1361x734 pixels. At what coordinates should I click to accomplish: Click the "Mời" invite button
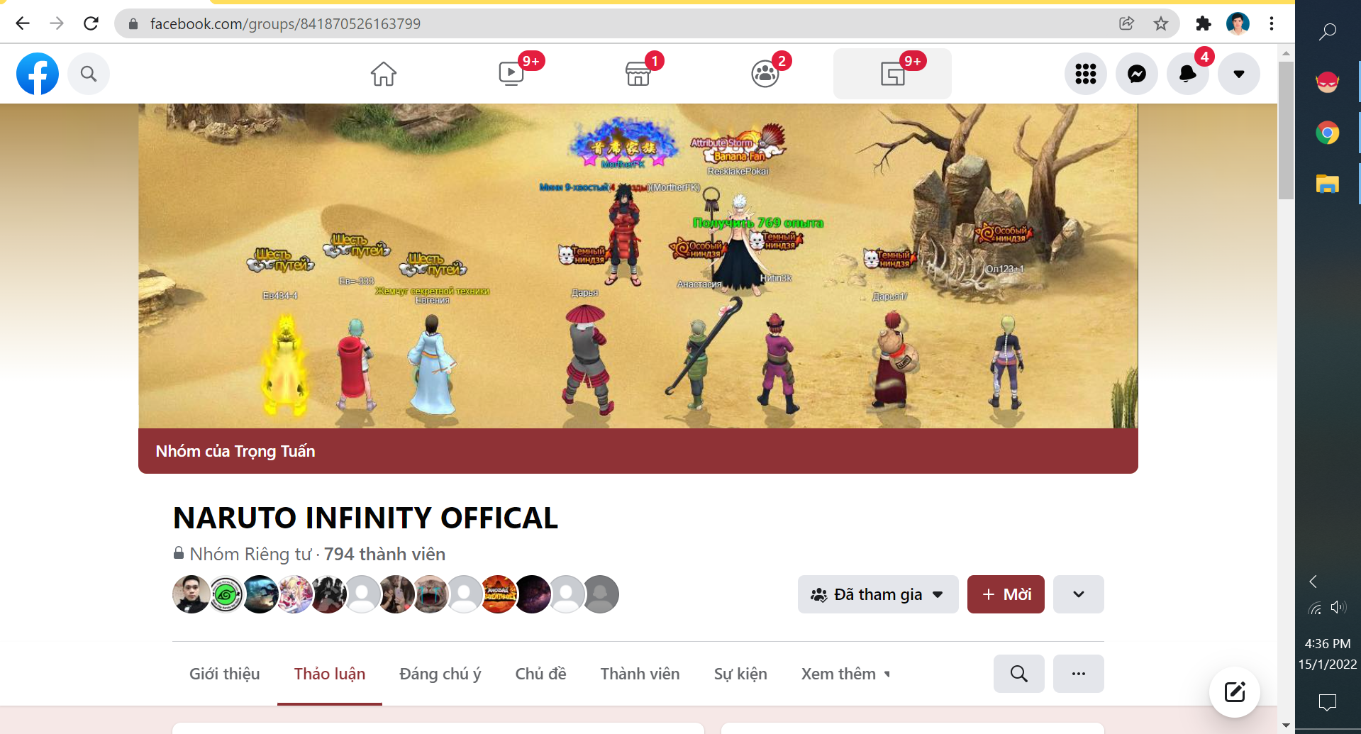[1006, 594]
